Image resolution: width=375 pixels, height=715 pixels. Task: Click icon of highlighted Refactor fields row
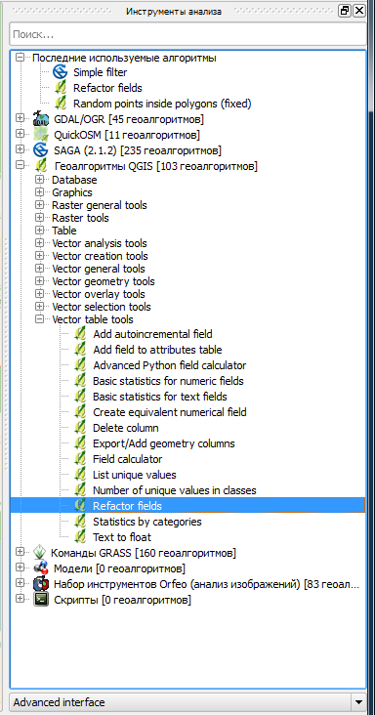pos(80,506)
